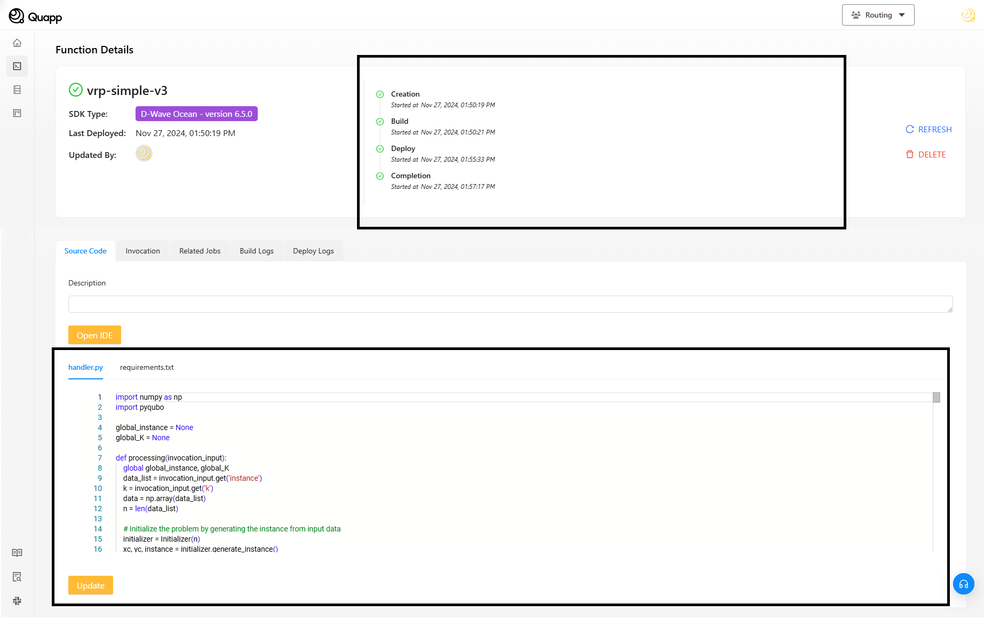Click the Open IDE button

pyautogui.click(x=94, y=335)
